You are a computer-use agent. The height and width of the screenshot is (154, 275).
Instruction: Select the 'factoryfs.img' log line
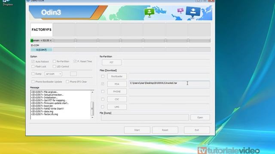45,114
